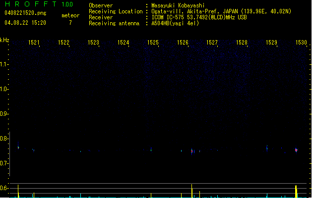Click the faint echo just before 1529

pos(267,148)
